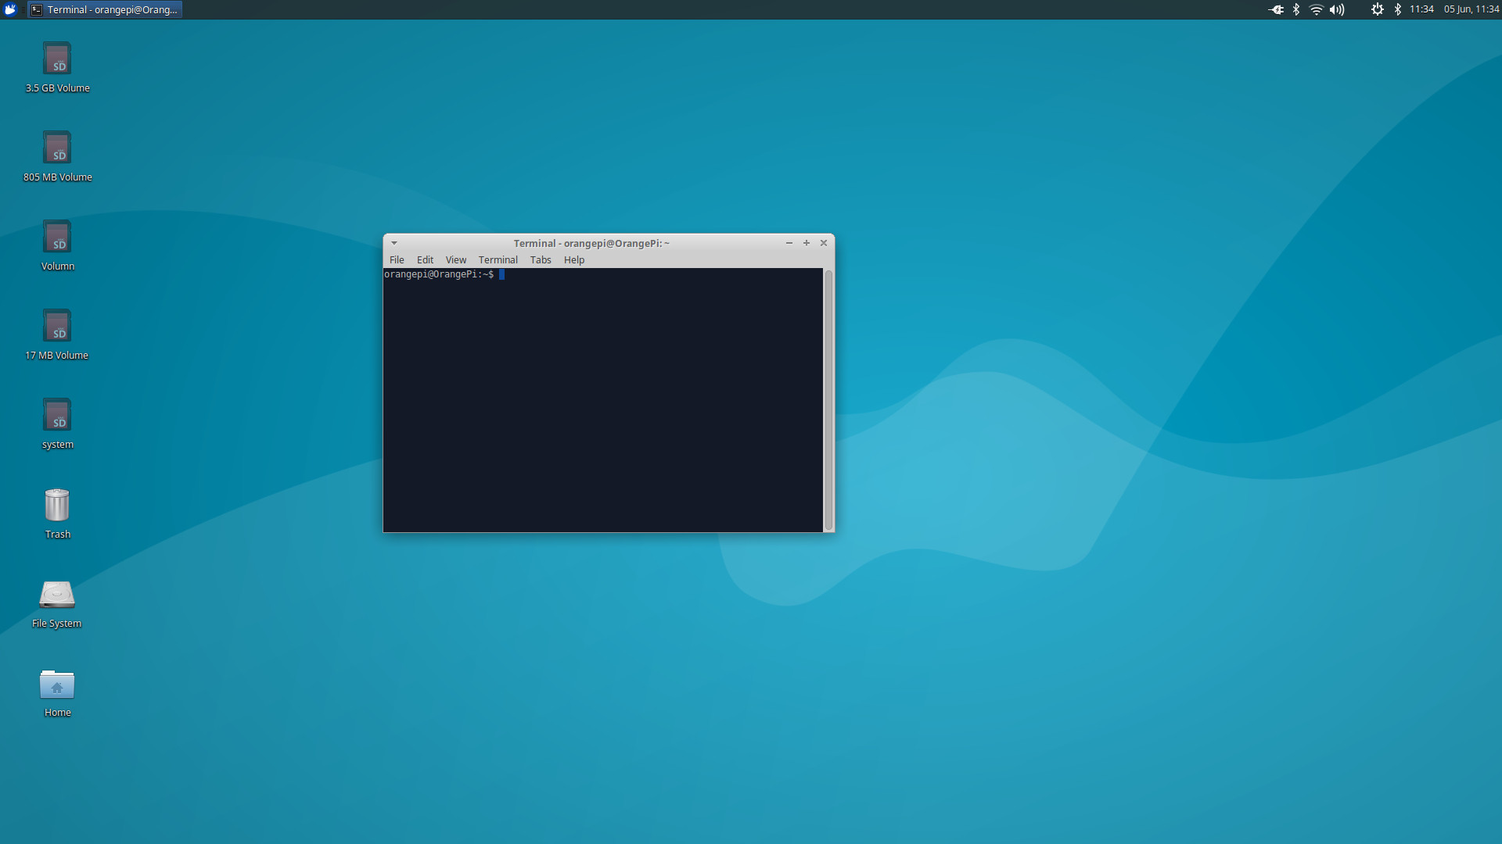This screenshot has height=844, width=1502.
Task: Select the 805 MB Volume SD icon
Action: [57, 148]
